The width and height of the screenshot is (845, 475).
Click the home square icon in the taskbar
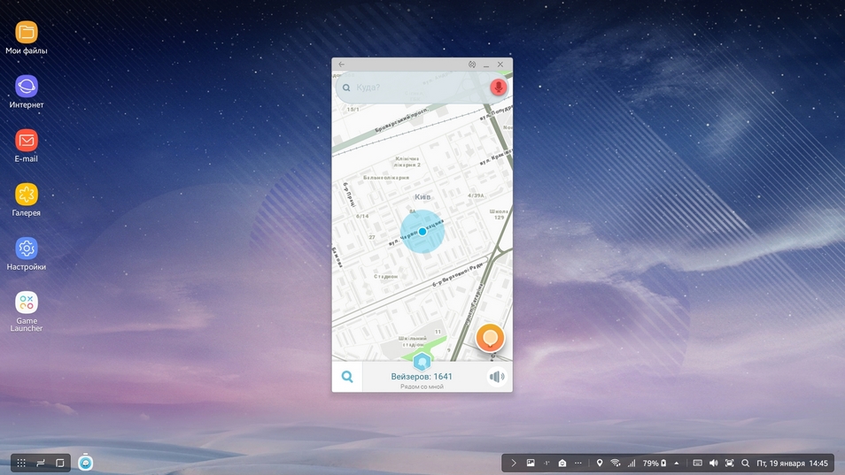(x=60, y=463)
